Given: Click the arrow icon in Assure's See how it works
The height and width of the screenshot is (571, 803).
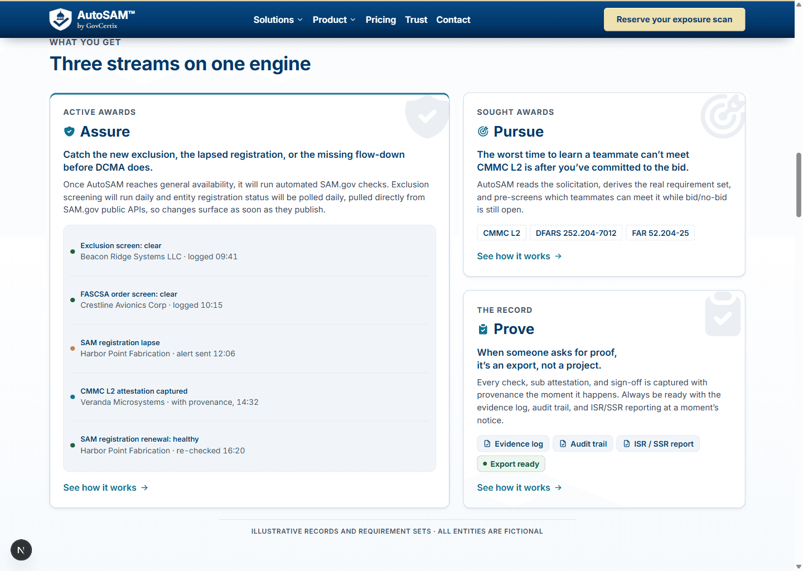Looking at the screenshot, I should pos(144,488).
